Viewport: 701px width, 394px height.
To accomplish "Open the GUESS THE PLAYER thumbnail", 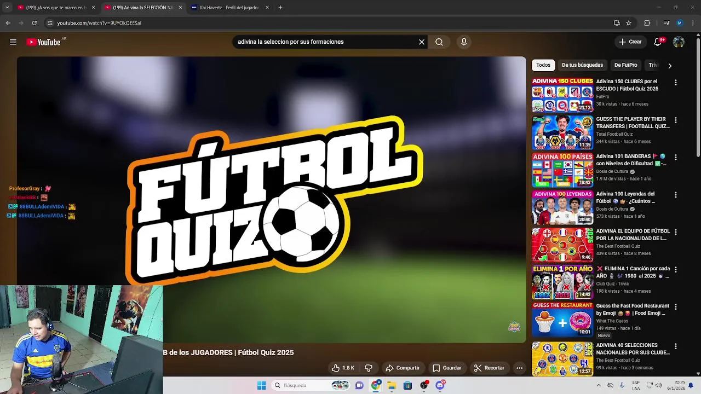I will coord(562,132).
